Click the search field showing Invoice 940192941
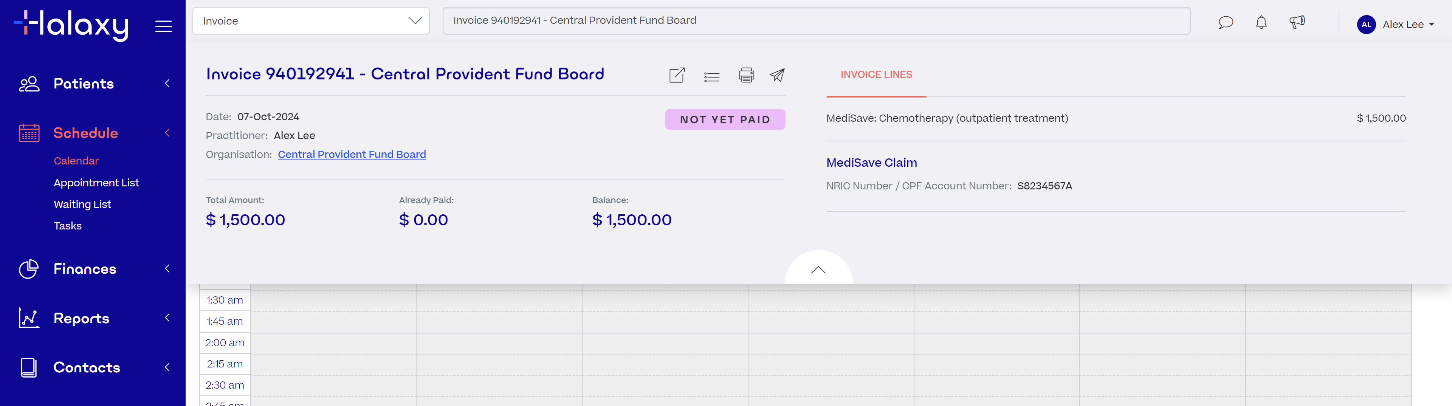This screenshot has width=1452, height=406. point(816,21)
